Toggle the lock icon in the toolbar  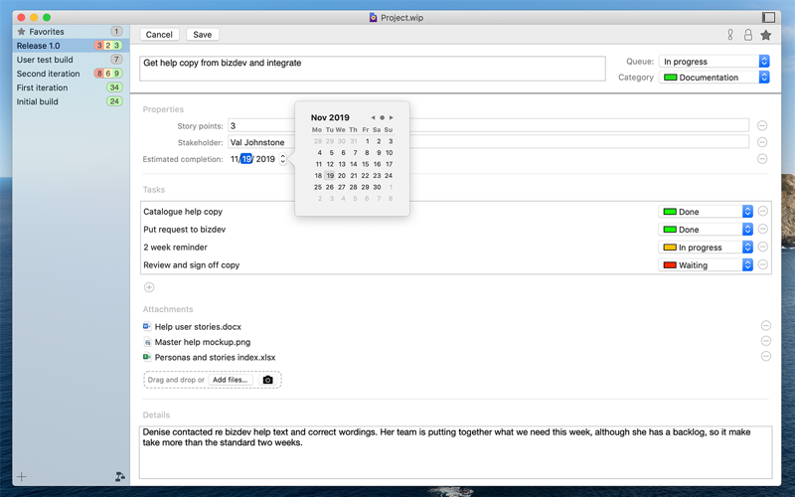[748, 35]
